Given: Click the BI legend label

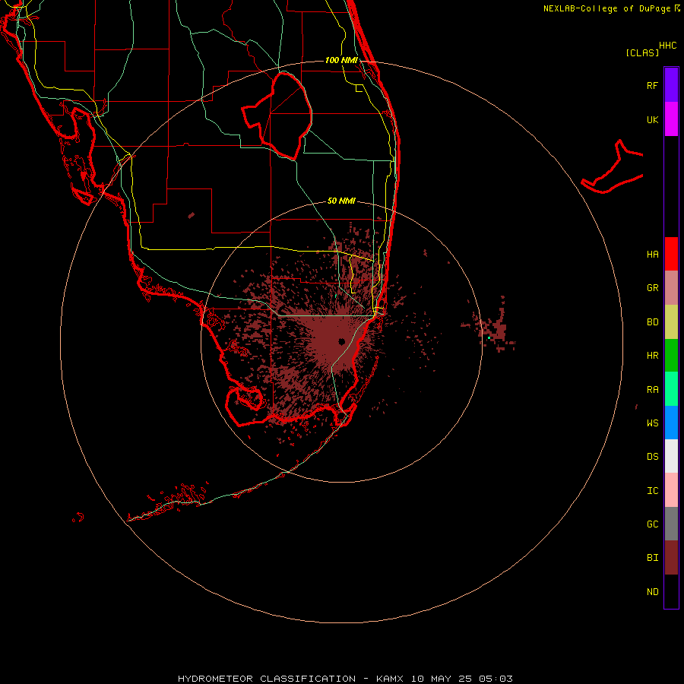Looking at the screenshot, I should tap(652, 558).
